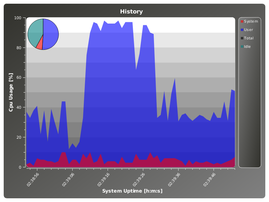Viewport: 269px width, 202px height.
Task: Click the System Uptime [h:m:s] axis label
Action: click(132, 191)
